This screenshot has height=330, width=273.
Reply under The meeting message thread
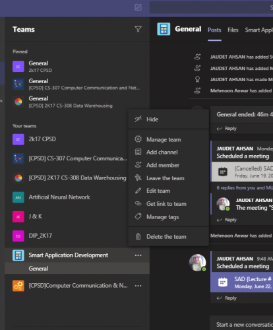tap(227, 220)
